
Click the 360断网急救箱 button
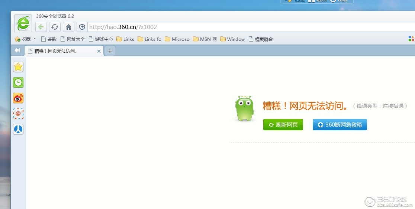[x=340, y=125]
